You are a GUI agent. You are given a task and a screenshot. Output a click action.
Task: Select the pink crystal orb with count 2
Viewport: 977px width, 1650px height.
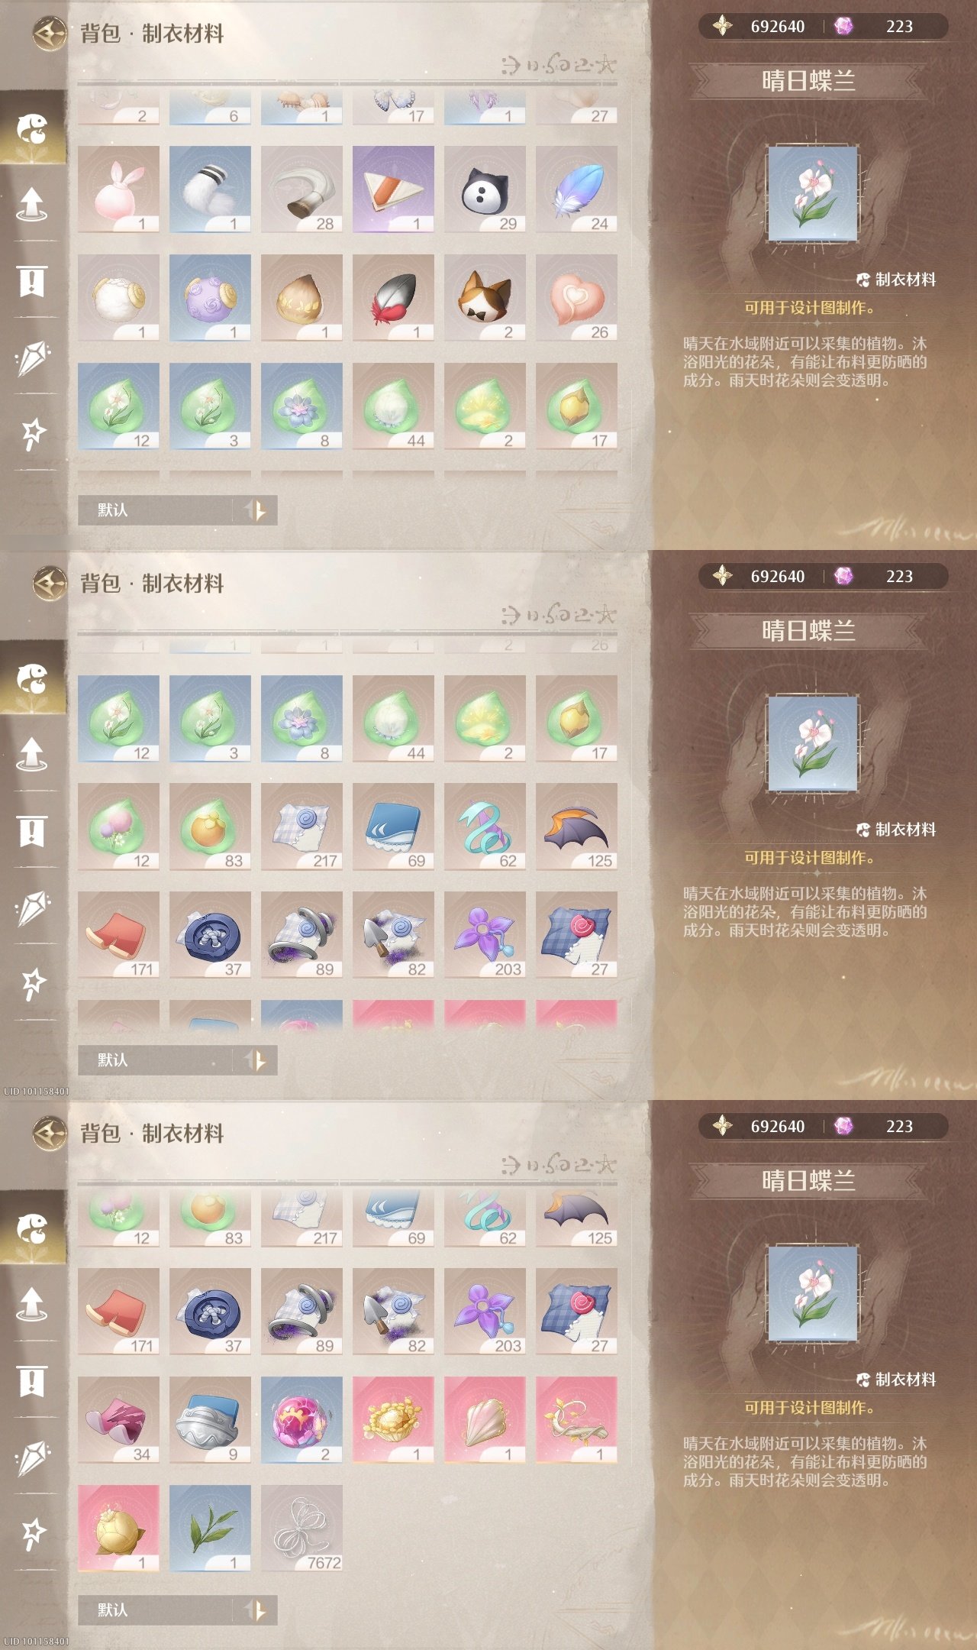point(301,1419)
